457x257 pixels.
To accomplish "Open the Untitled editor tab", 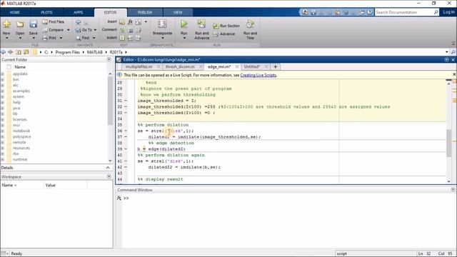I will 252,66.
